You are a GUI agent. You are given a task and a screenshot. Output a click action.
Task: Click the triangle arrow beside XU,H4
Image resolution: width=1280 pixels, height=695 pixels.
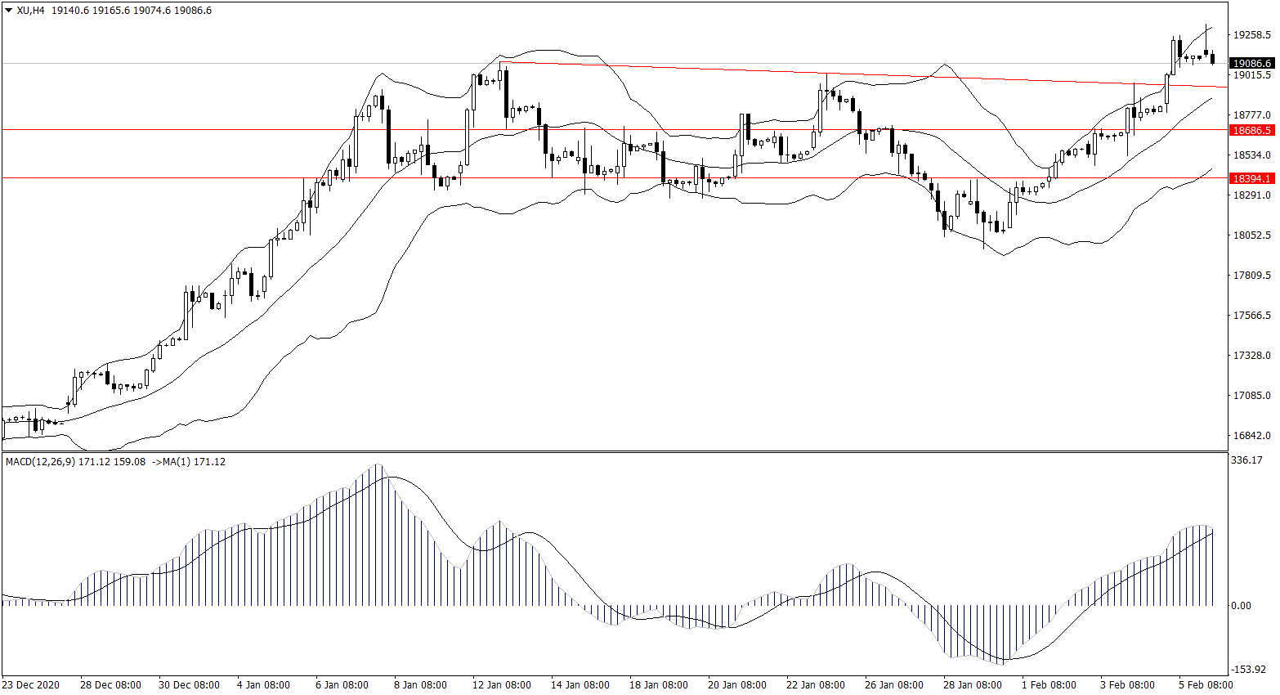pos(9,11)
